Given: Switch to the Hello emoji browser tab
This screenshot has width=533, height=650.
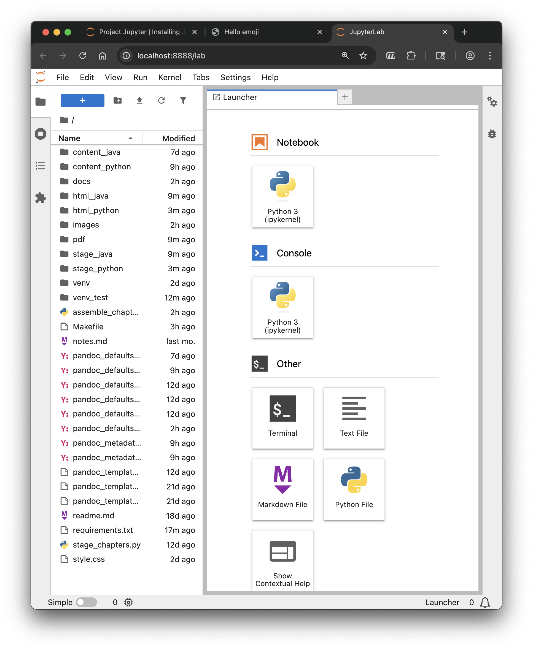Looking at the screenshot, I should tap(267, 32).
